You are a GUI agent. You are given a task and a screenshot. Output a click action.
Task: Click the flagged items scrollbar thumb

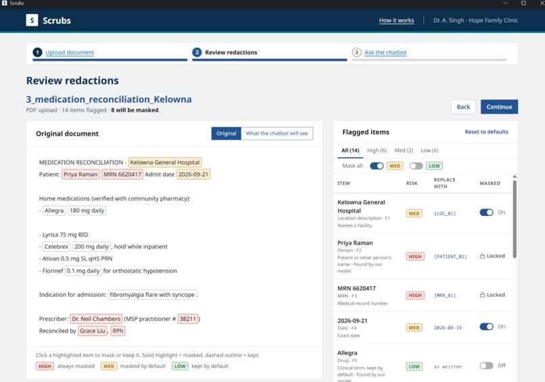point(515,219)
